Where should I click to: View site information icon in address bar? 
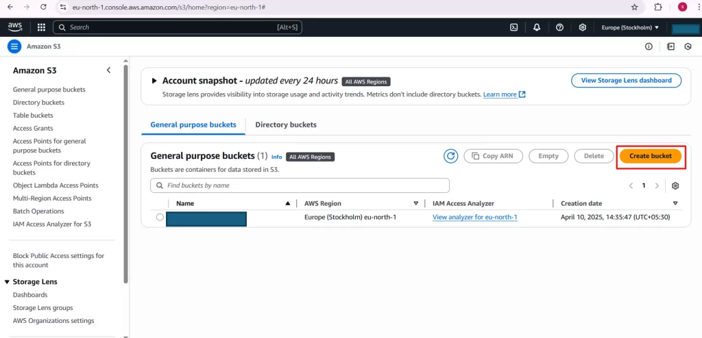click(x=63, y=8)
